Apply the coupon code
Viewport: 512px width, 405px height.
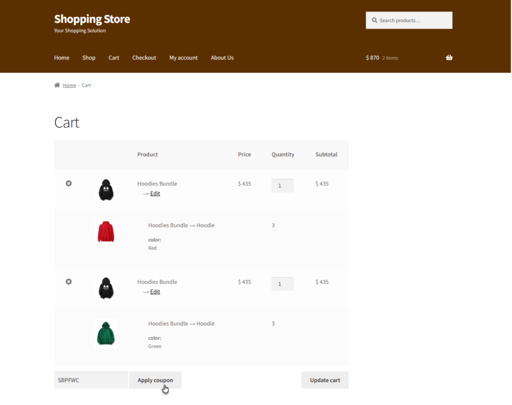pyautogui.click(x=155, y=380)
